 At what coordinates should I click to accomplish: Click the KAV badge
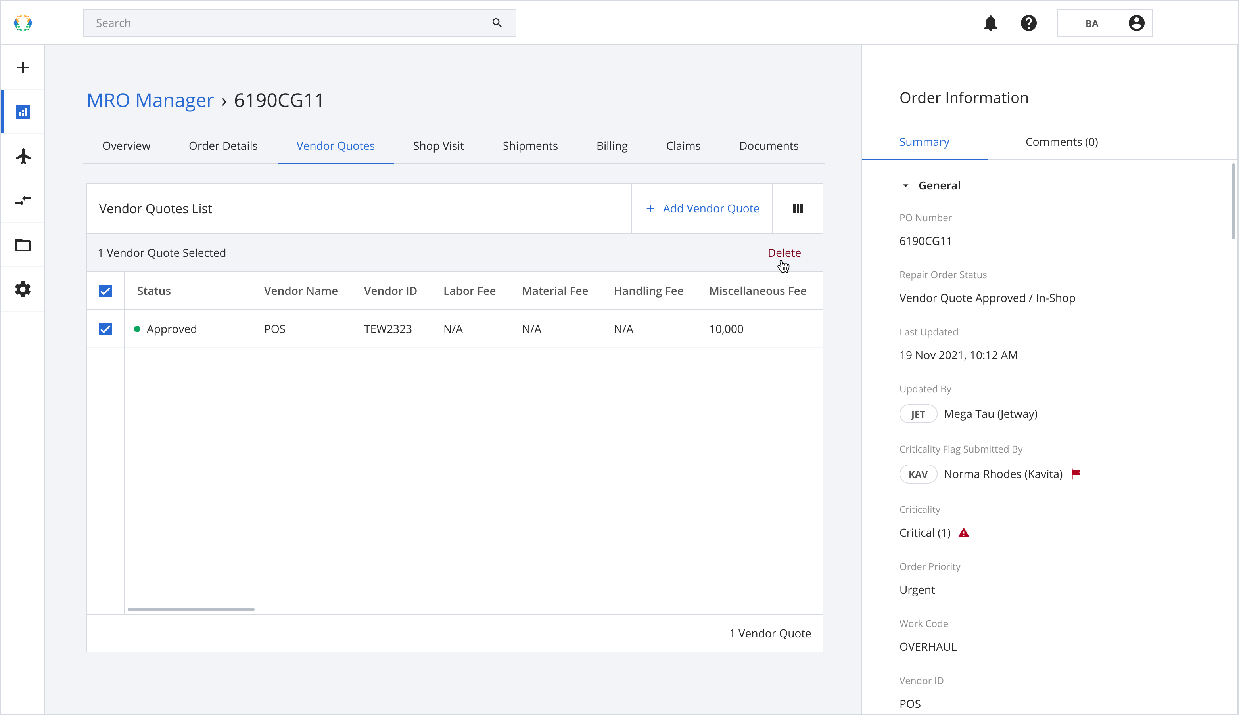click(x=918, y=474)
